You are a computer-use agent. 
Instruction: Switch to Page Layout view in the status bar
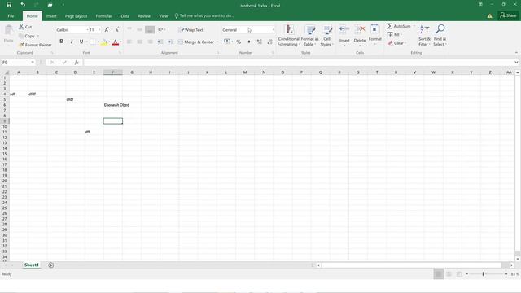[x=449, y=274]
